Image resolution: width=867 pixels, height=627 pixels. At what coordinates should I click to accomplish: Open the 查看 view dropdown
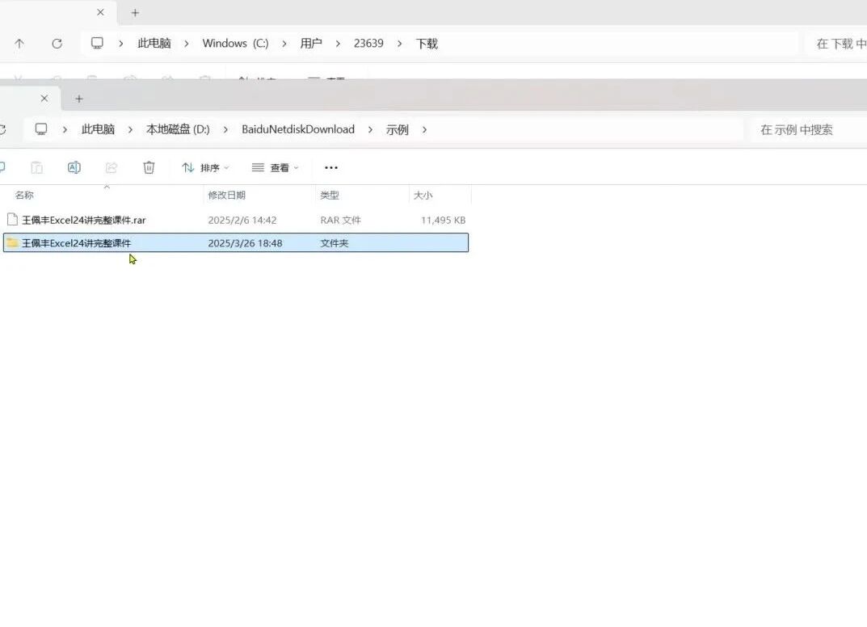275,167
